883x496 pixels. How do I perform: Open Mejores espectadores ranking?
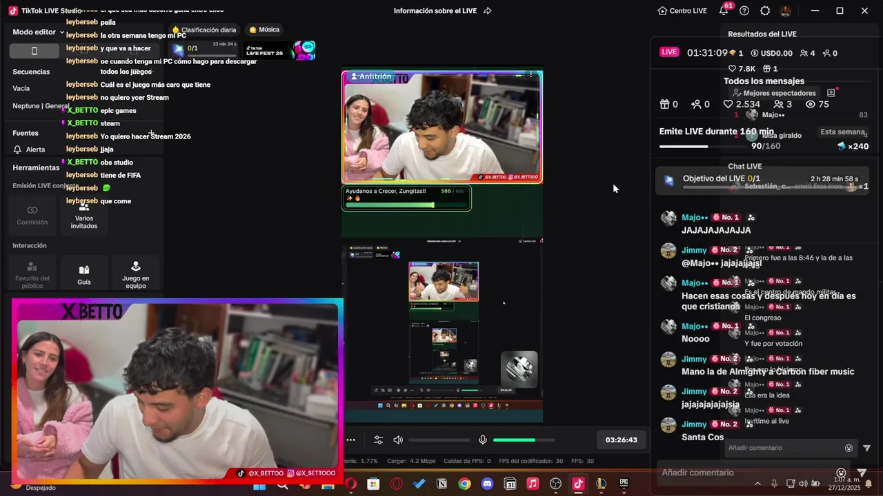click(x=775, y=93)
